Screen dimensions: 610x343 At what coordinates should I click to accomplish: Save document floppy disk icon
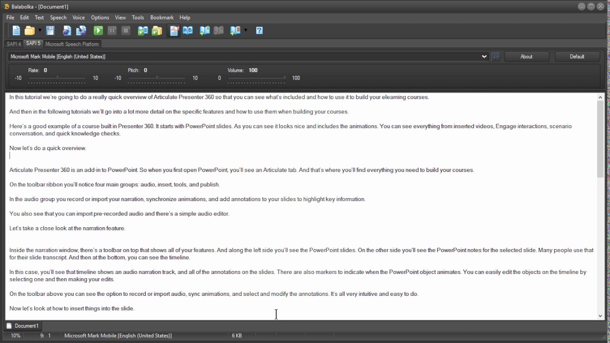click(x=50, y=30)
